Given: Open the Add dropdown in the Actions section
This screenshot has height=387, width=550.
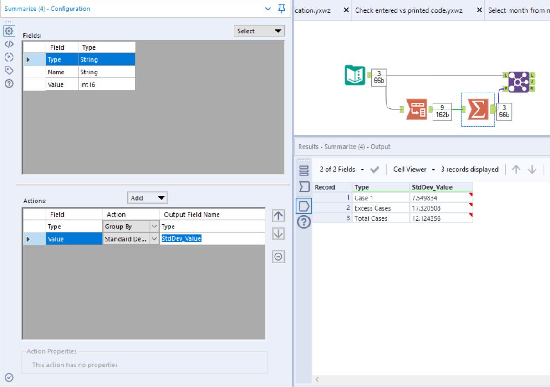Looking at the screenshot, I should 148,197.
